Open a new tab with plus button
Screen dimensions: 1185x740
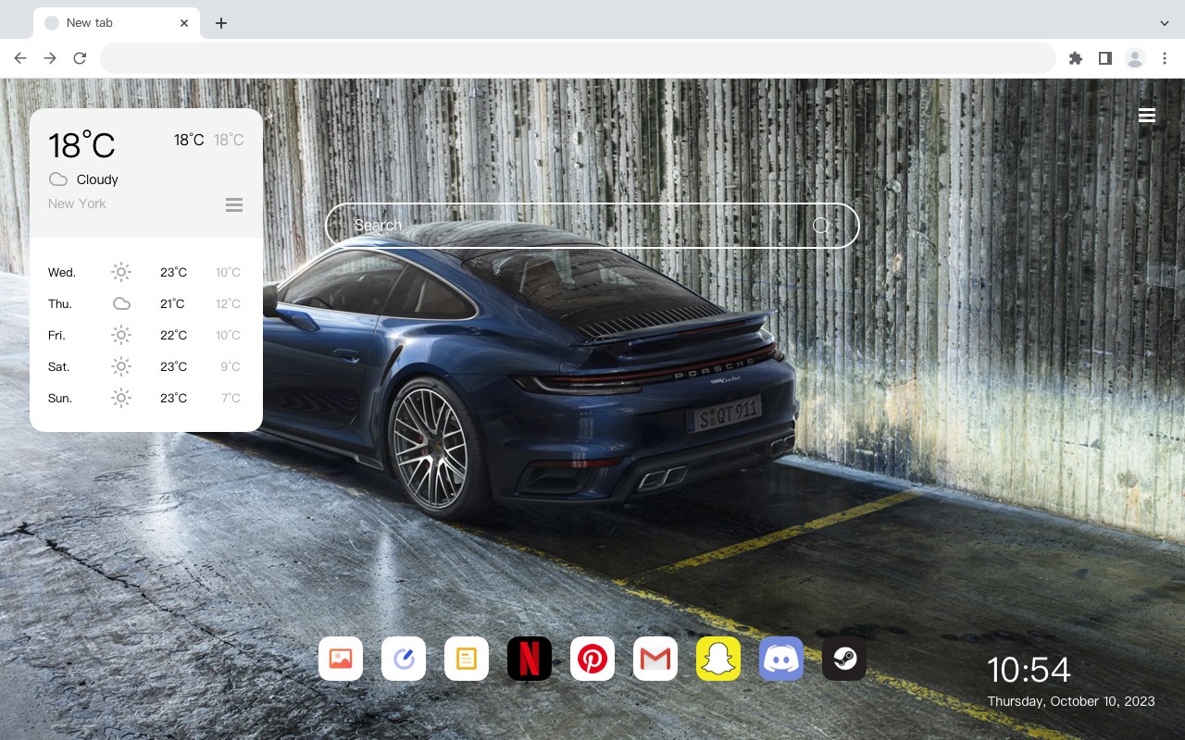pyautogui.click(x=220, y=23)
